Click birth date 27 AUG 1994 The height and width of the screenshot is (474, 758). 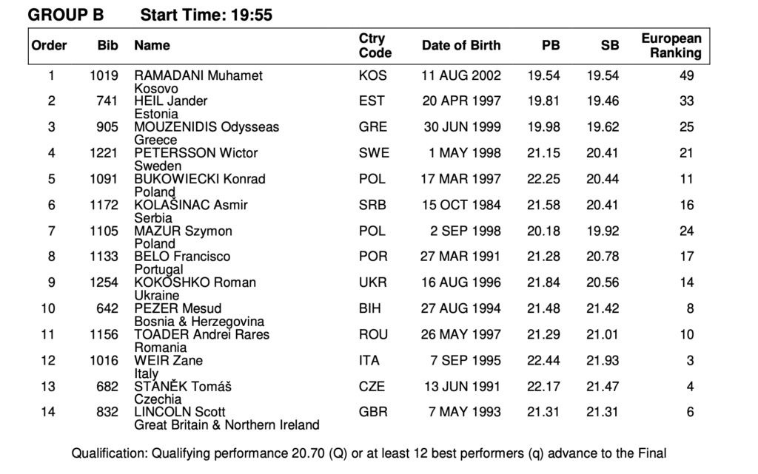[460, 308]
